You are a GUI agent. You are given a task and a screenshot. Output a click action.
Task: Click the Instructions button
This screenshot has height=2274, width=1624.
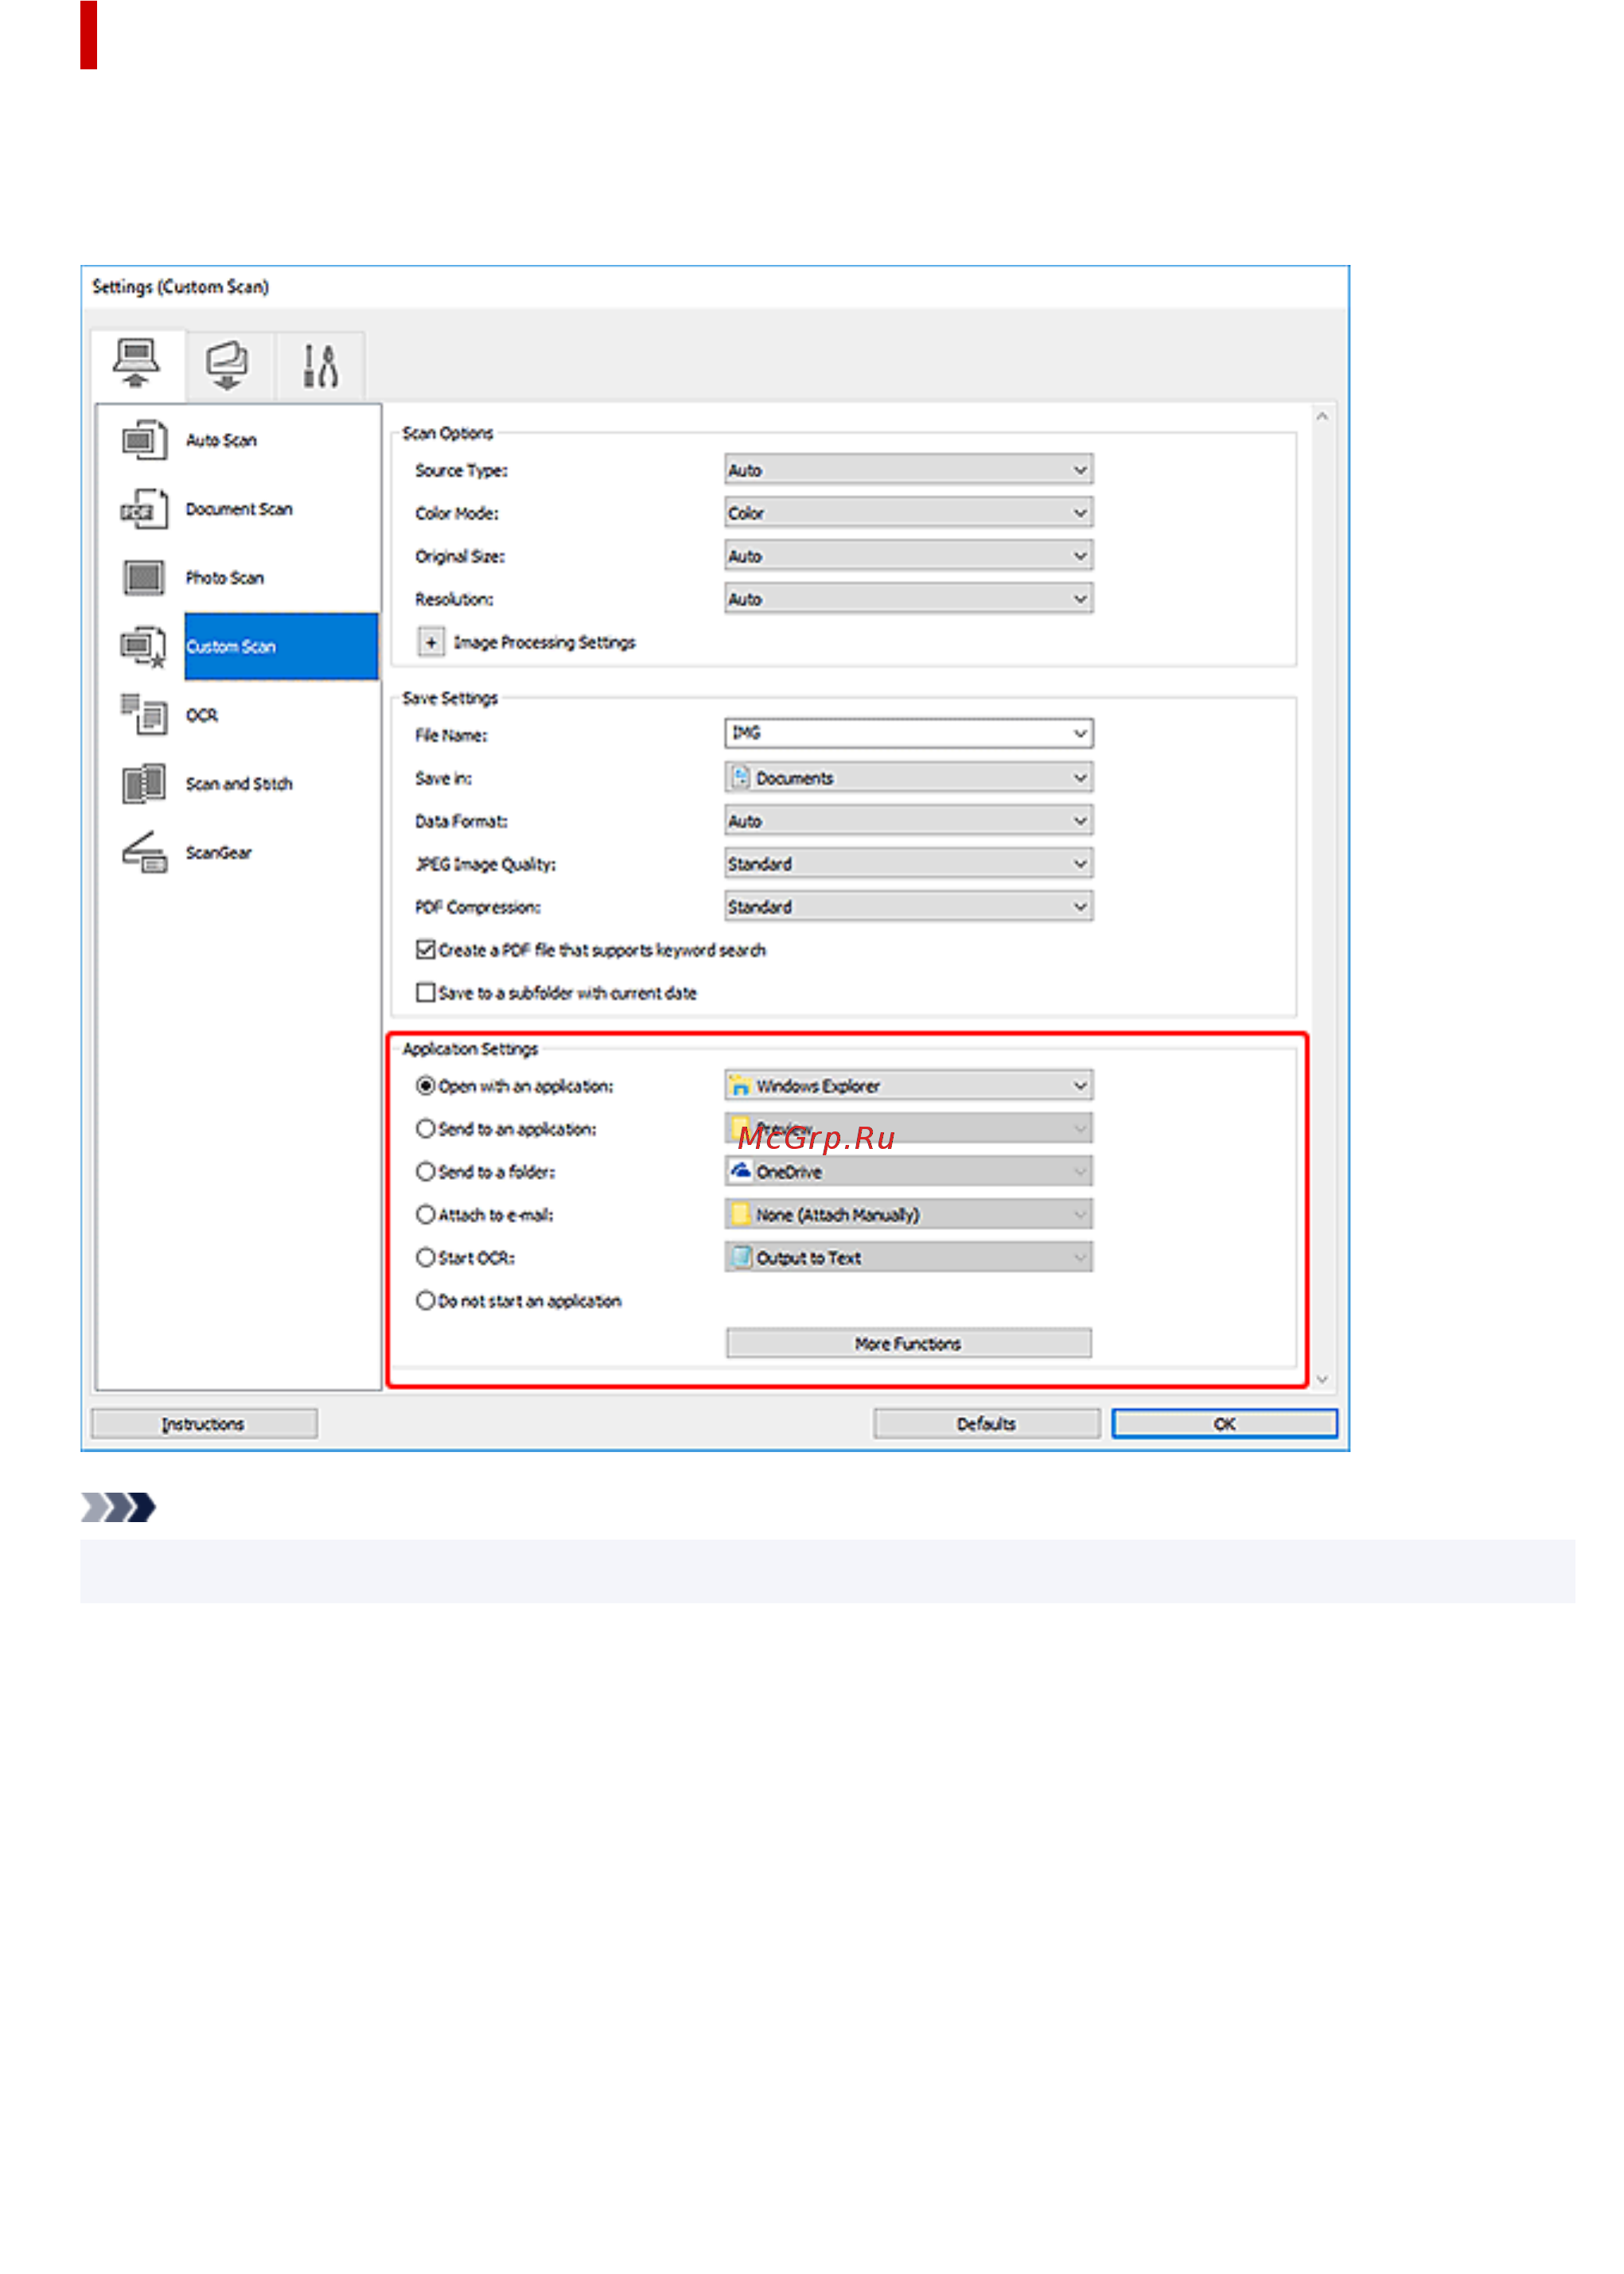(204, 1424)
